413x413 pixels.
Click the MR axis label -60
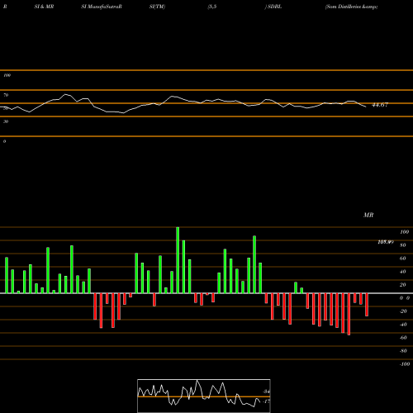[x=403, y=338]
